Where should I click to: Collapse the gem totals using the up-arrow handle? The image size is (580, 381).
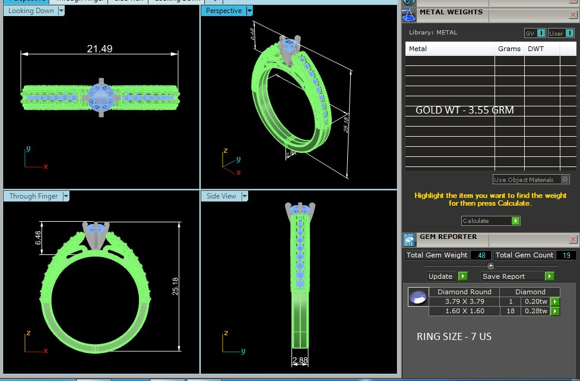490,266
